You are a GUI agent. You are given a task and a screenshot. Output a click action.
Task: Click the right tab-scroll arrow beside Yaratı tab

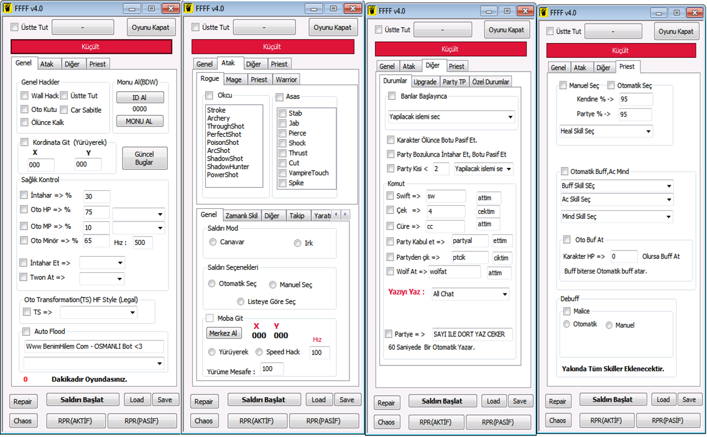345,214
